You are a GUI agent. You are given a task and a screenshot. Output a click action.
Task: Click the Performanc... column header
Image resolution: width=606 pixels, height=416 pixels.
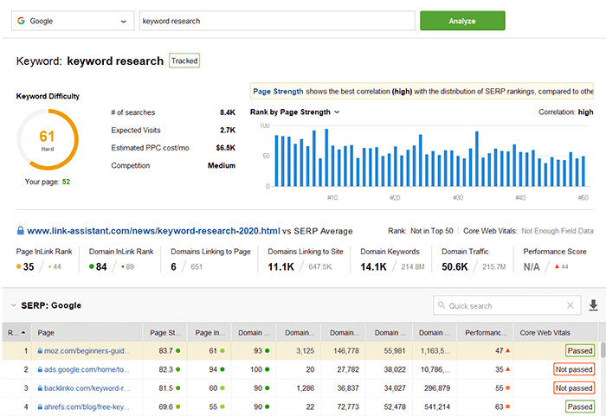coord(486,333)
